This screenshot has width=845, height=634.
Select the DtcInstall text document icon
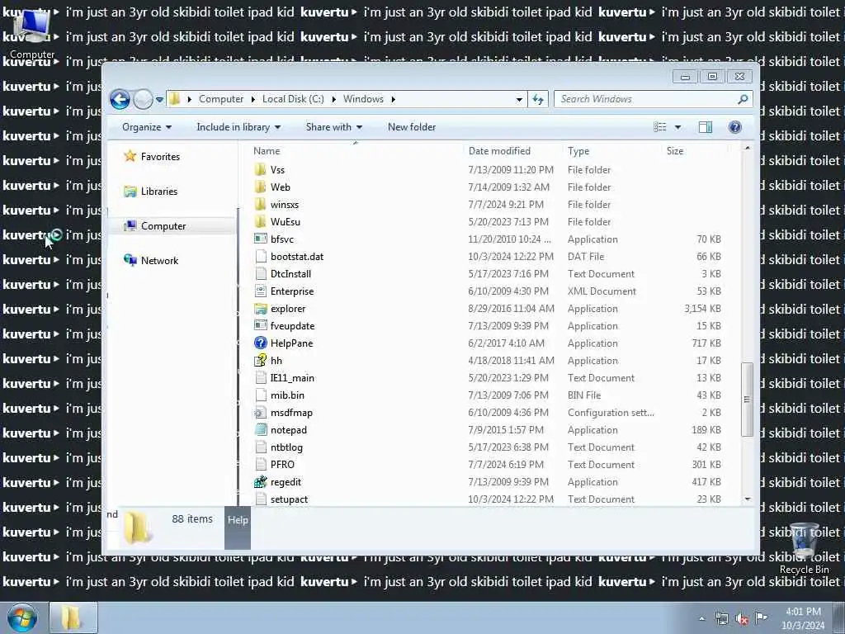click(x=261, y=274)
